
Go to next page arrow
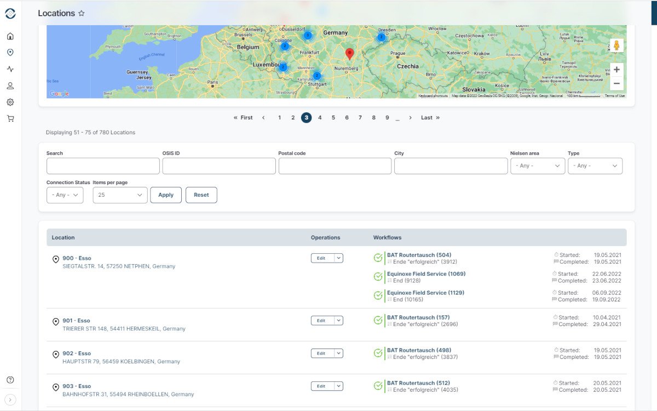411,118
